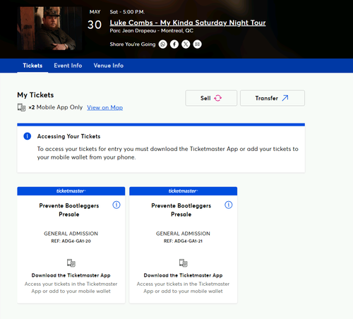Share event on Facebook icon

pyautogui.click(x=174, y=44)
